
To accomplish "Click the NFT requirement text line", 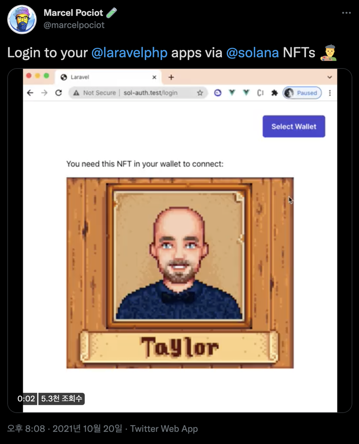I will [145, 164].
